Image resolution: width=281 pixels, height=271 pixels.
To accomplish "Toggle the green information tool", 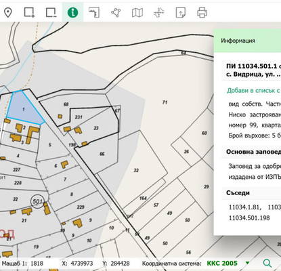I will (x=72, y=12).
